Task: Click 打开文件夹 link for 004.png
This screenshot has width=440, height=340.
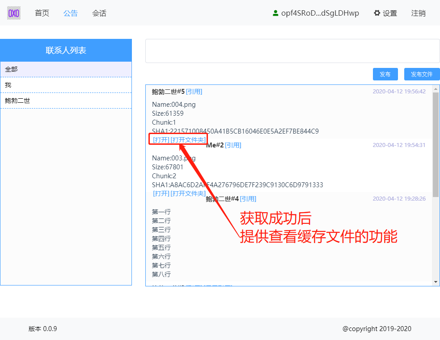Action: click(188, 139)
